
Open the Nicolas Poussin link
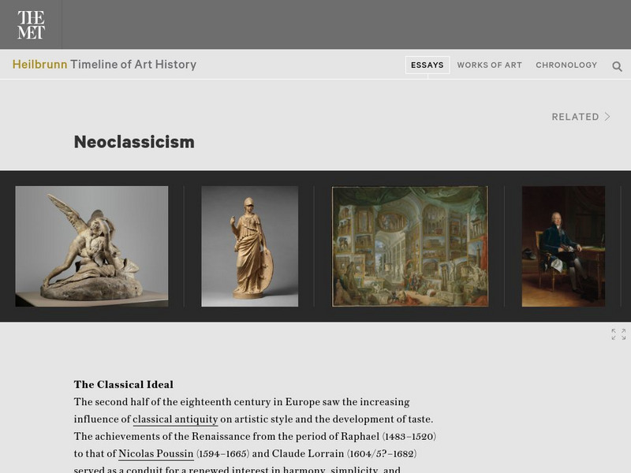coord(155,454)
